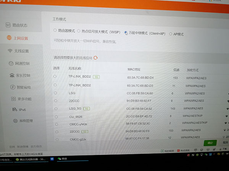Image resolution: width=229 pixels, height=171 pixels.
Task: Select the LSG network radio button
Action: (55, 92)
